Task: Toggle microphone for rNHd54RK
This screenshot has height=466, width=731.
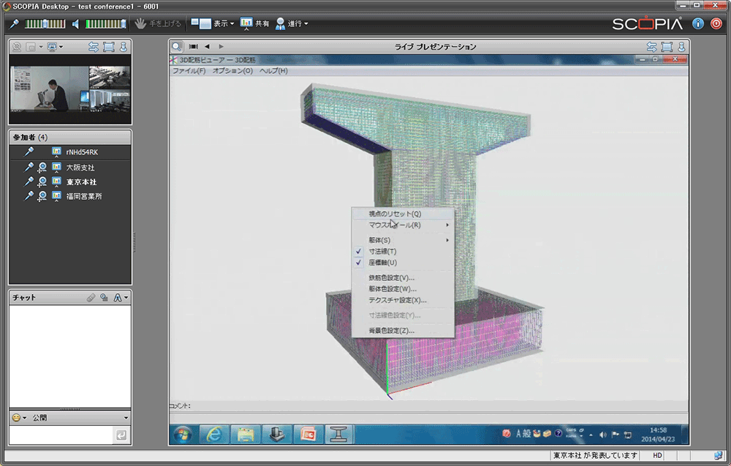Action: click(29, 151)
